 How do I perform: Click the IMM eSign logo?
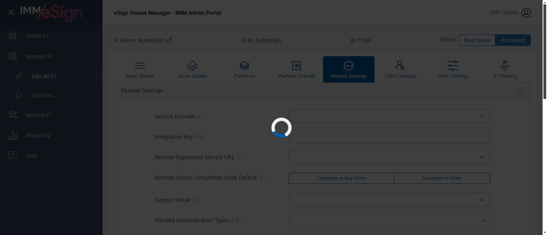(51, 13)
